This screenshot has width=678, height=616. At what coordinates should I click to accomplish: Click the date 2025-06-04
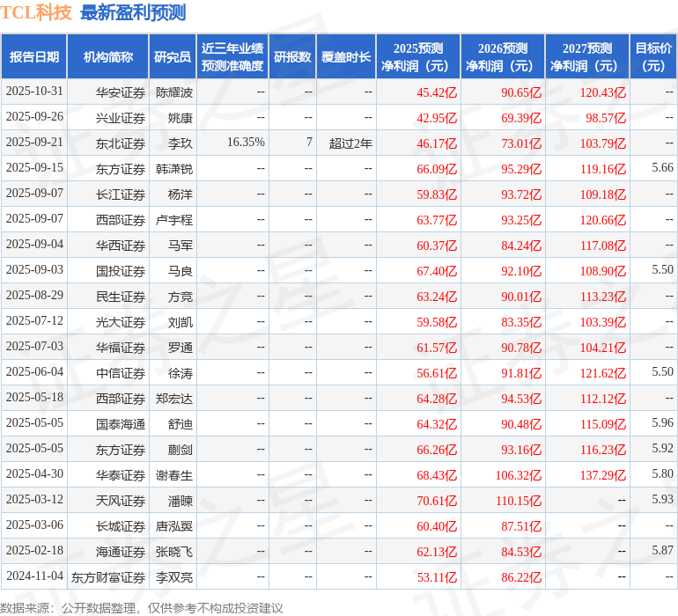click(x=34, y=372)
